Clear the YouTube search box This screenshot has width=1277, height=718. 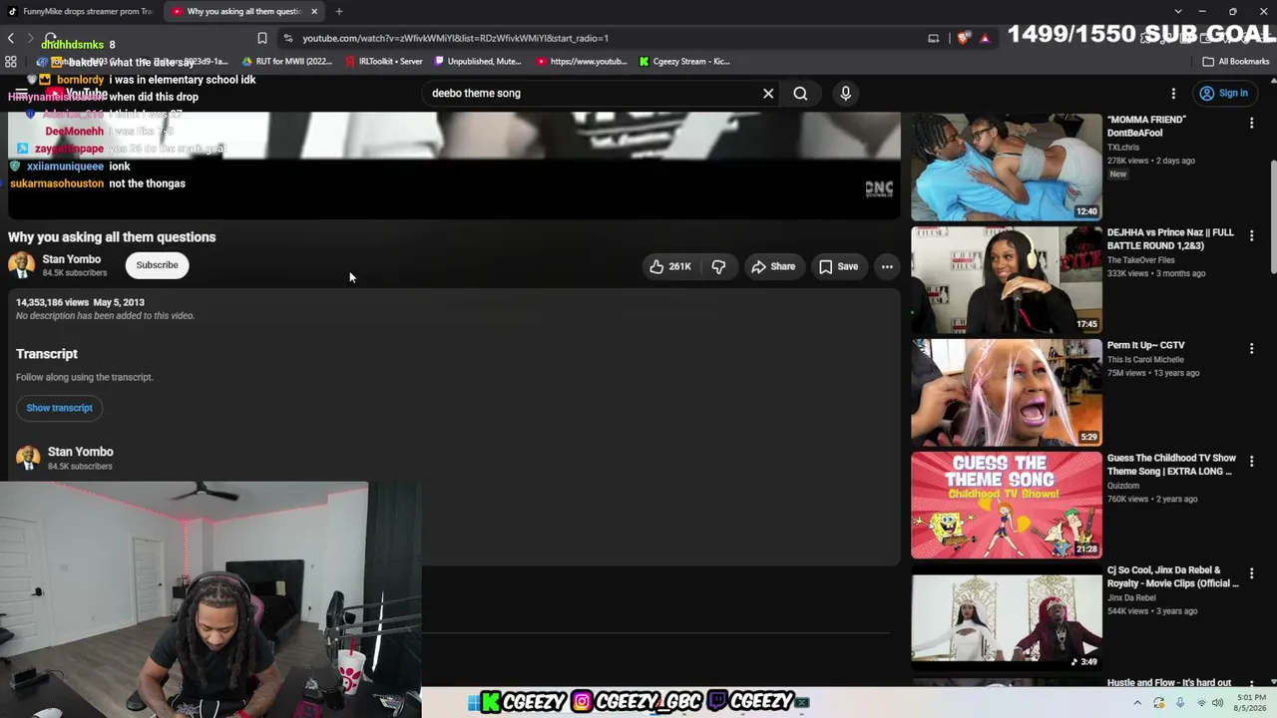(x=768, y=93)
